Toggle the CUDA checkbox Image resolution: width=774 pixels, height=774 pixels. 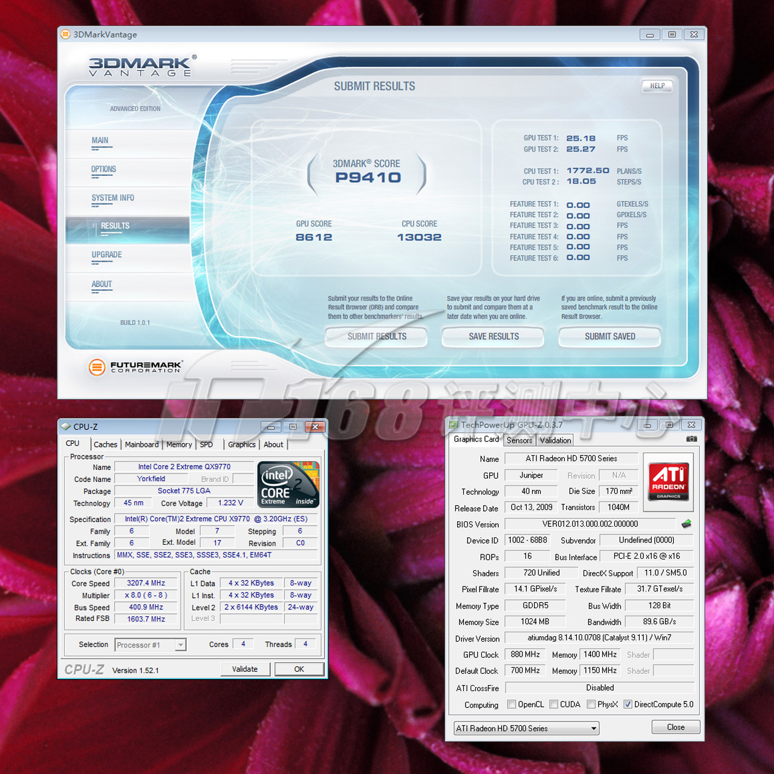tap(553, 704)
